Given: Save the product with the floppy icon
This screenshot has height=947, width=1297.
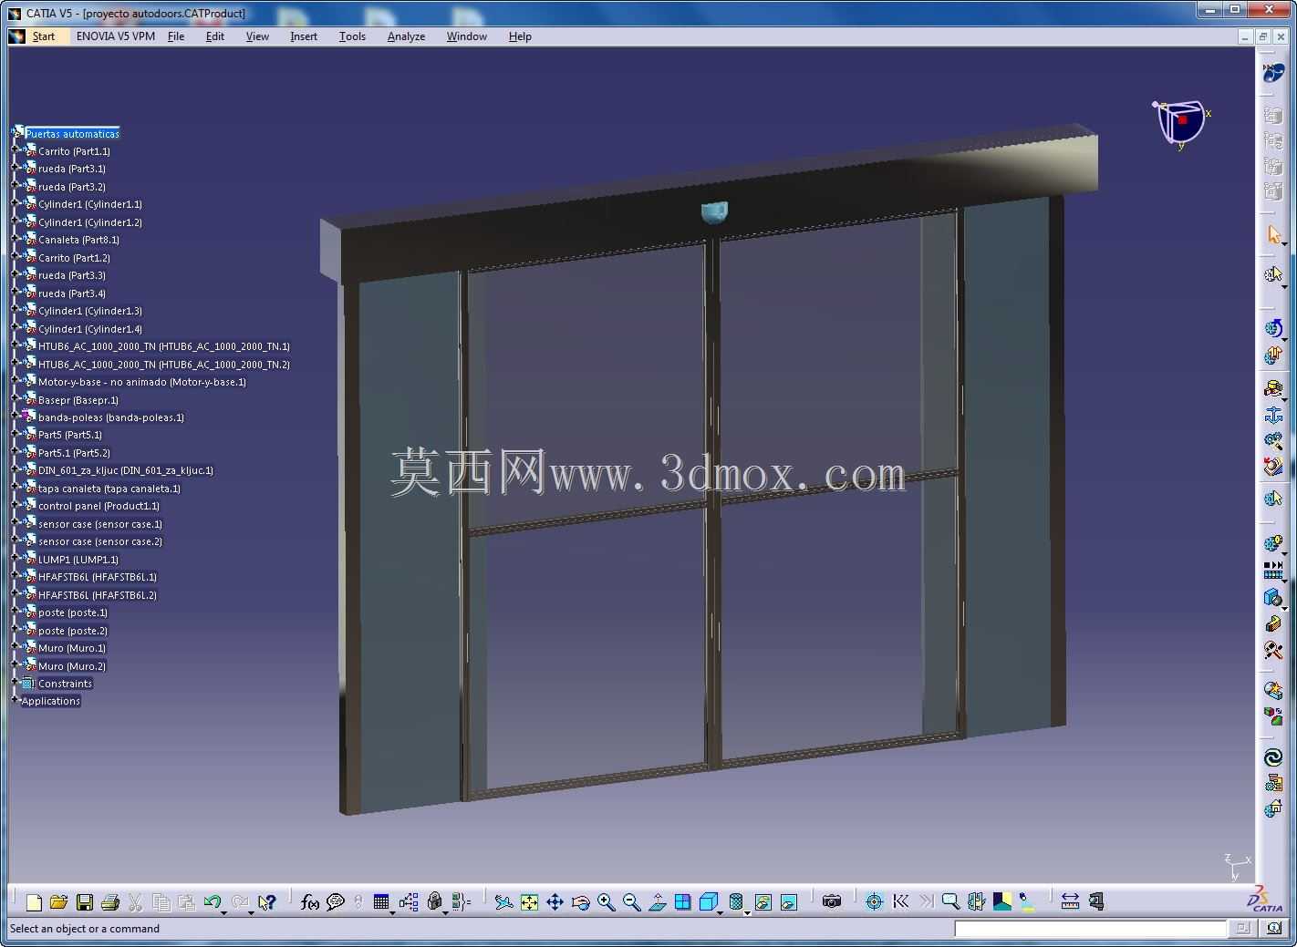Looking at the screenshot, I should coord(85,902).
